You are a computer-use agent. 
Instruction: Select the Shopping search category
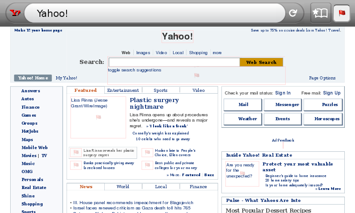click(198, 53)
